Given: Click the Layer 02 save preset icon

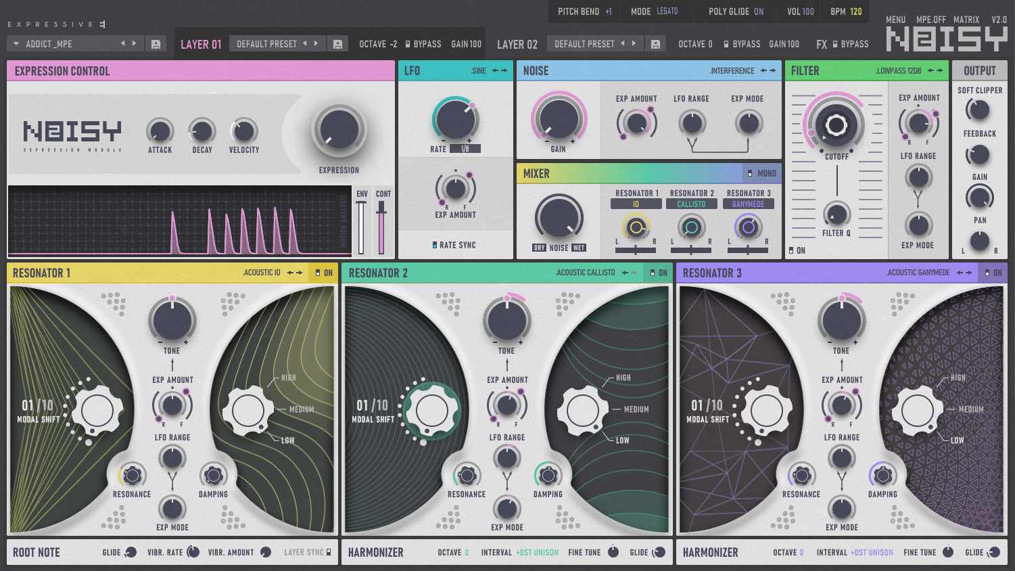Looking at the screenshot, I should (655, 44).
